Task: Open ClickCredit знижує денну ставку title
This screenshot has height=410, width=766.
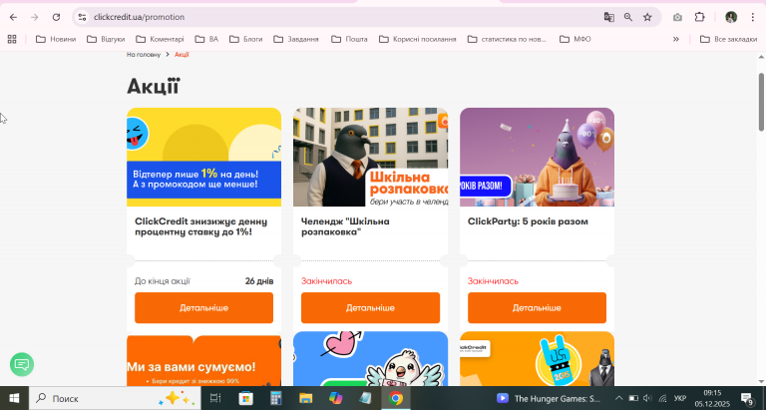Action: point(200,226)
